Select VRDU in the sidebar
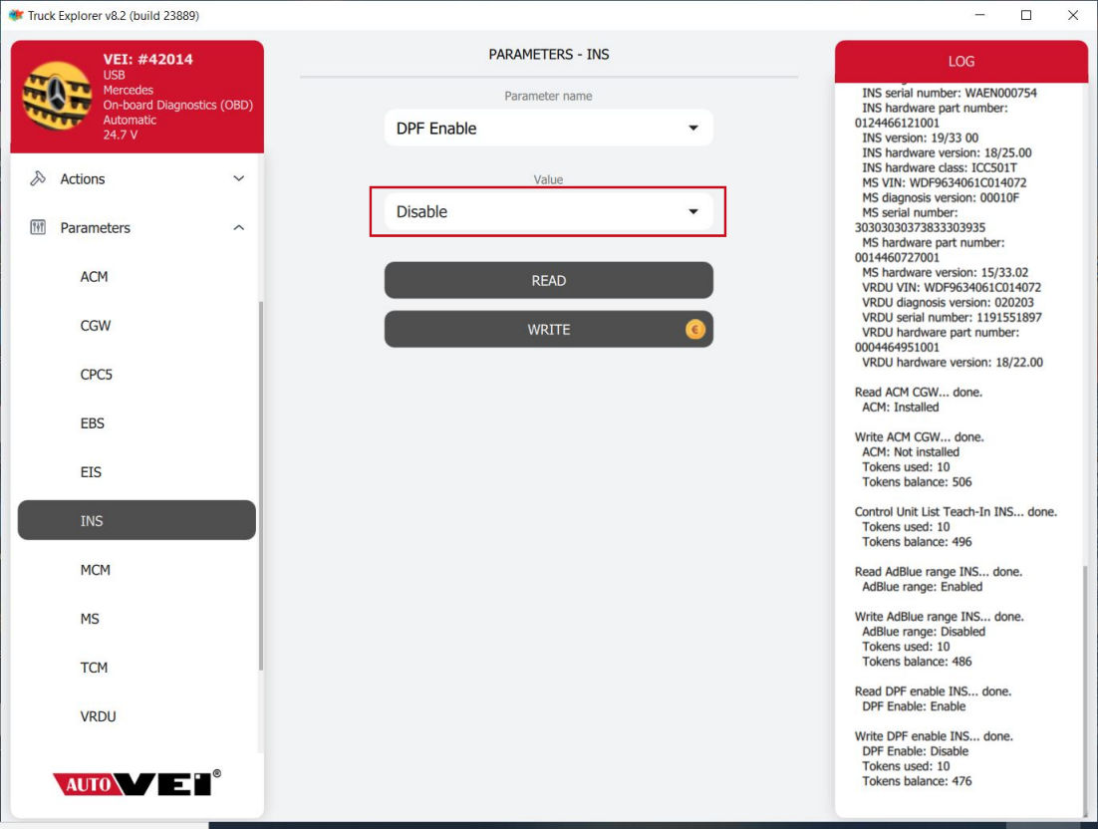Image resolution: width=1098 pixels, height=829 pixels. [99, 716]
